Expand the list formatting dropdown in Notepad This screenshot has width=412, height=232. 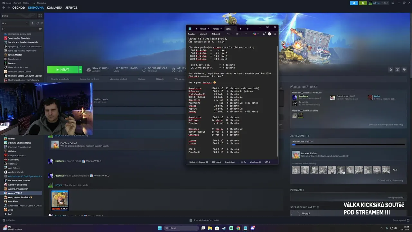[x=238, y=34]
